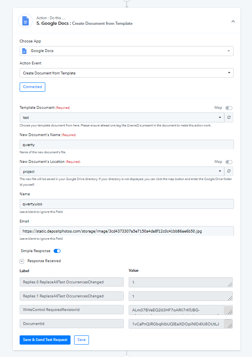Refresh the New Document's Location list
This screenshot has height=357, width=252.
coord(229,171)
